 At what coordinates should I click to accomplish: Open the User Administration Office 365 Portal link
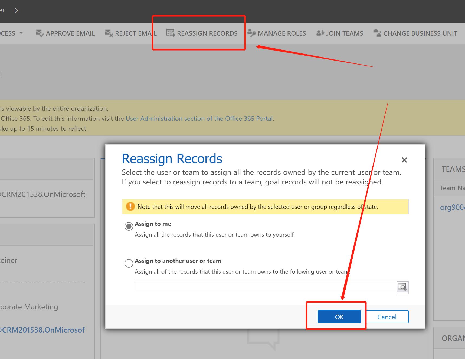click(199, 119)
